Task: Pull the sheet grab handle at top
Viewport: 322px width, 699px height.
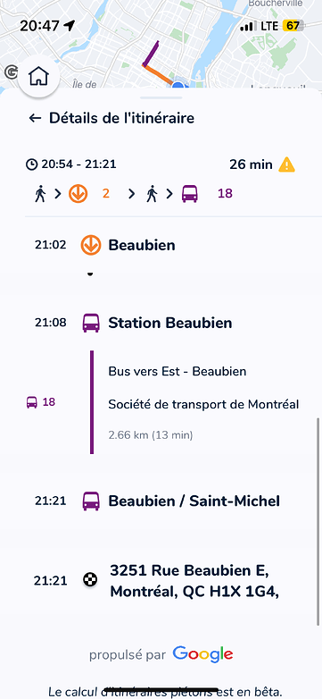Action: click(161, 97)
